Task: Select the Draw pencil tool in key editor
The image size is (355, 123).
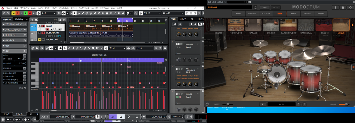Action: tap(69, 48)
